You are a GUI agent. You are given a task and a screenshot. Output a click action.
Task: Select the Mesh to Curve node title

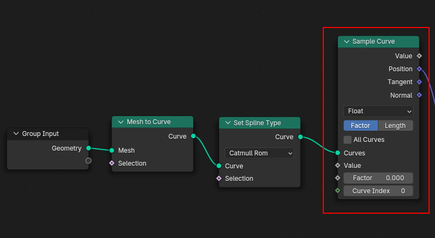pos(149,122)
